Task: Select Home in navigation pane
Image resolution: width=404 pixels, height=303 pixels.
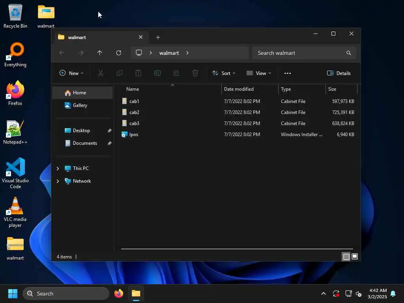Action: coord(82,93)
